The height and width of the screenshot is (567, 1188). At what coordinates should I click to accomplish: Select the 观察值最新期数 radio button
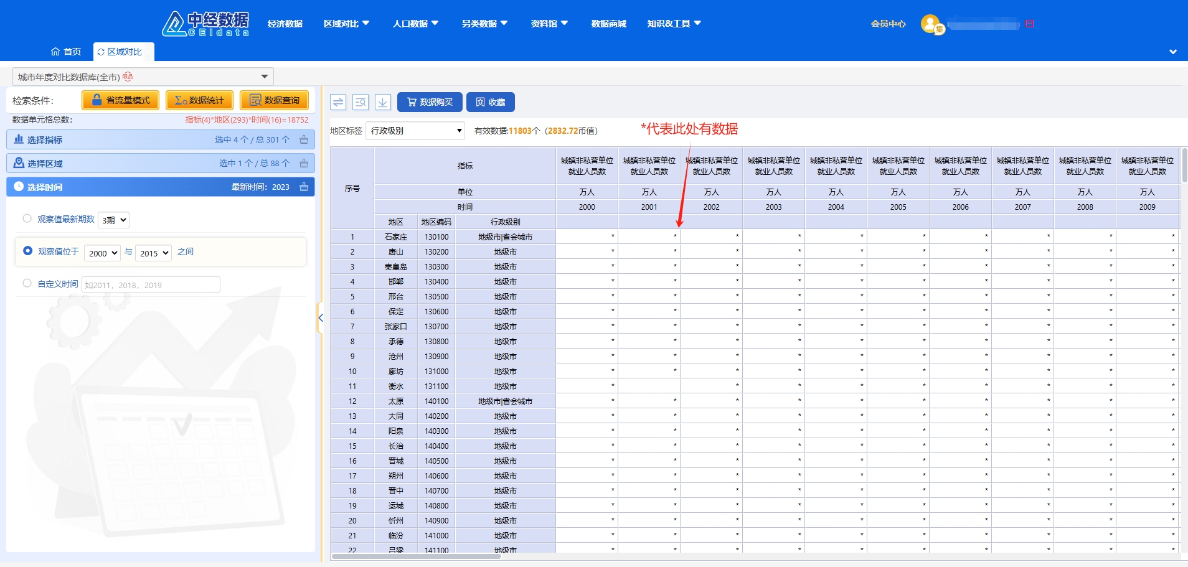(27, 218)
